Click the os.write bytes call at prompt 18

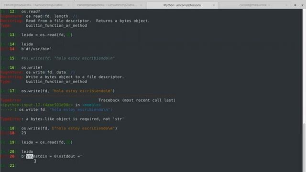(69, 129)
